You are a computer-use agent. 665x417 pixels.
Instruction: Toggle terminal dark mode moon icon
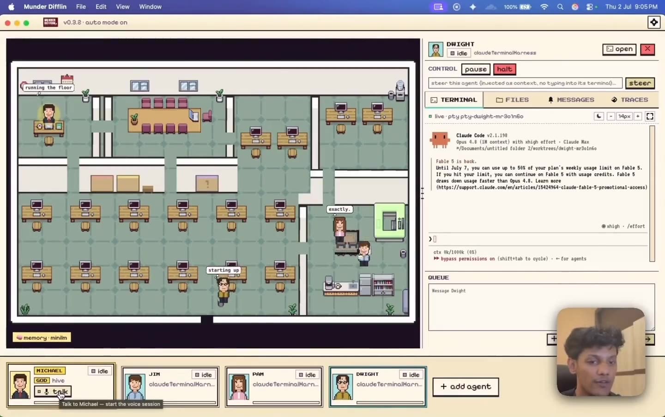599,116
